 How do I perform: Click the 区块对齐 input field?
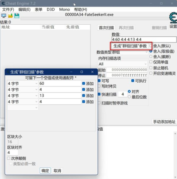click(x=12, y=152)
